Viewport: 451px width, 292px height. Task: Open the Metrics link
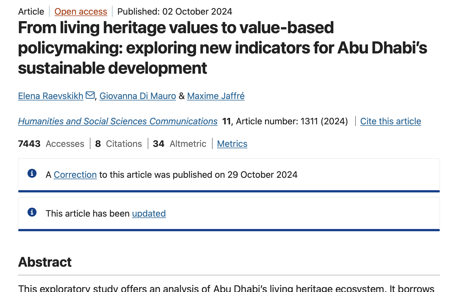click(232, 144)
